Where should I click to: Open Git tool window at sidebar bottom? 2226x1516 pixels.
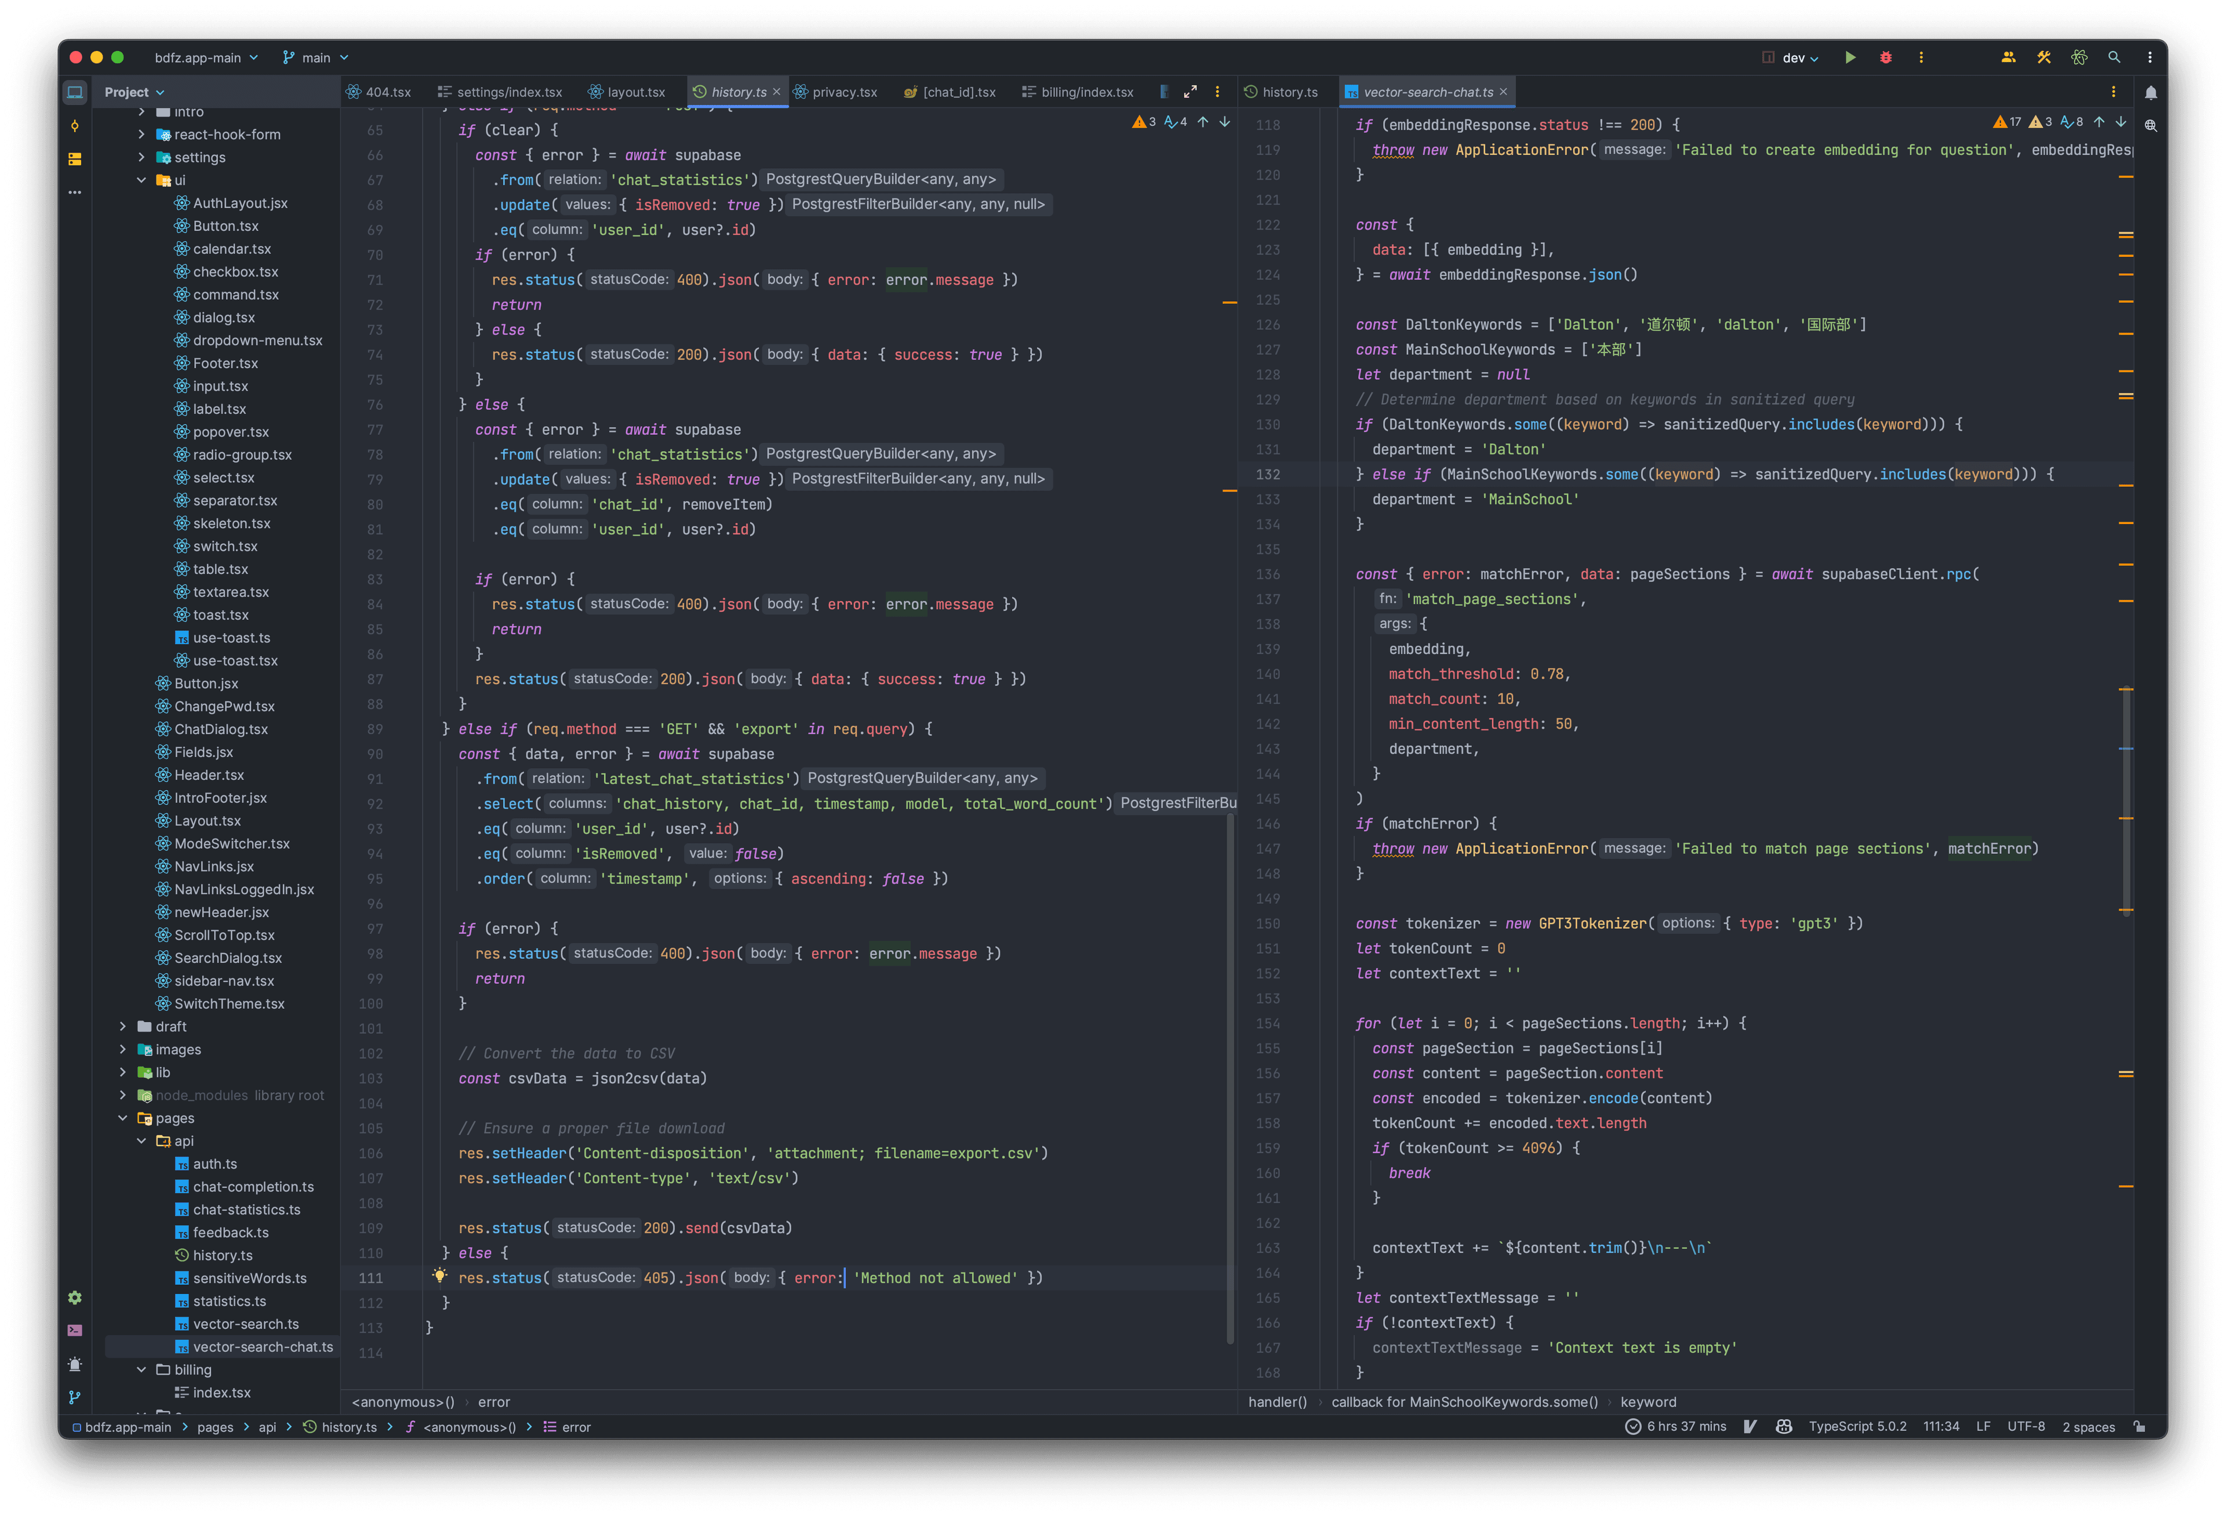click(75, 1397)
